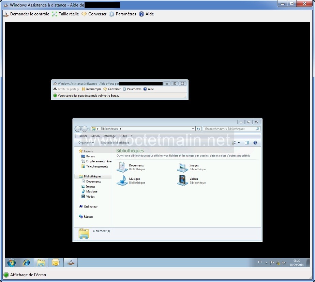
Task: Open the remote Start menu orb
Action: 12,263
